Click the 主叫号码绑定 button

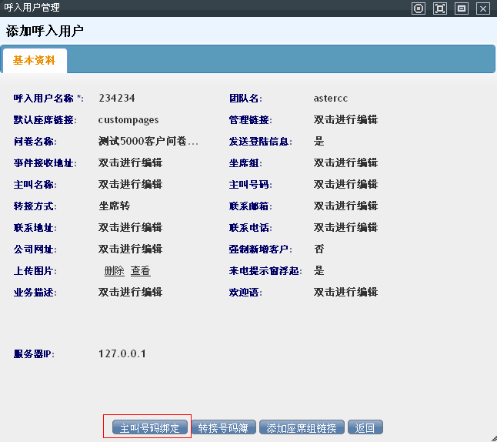[x=150, y=428]
